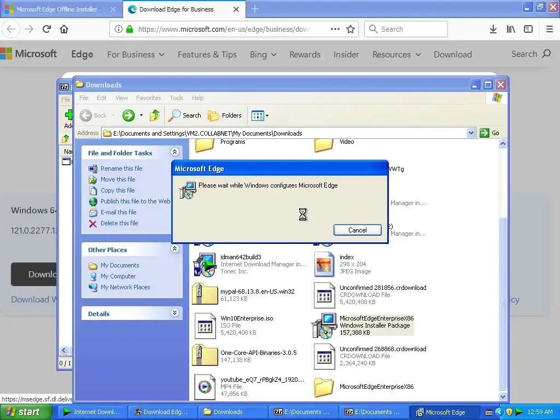Viewport: 560px width, 420px height.
Task: Open the Help menu in Downloads window
Action: point(197,98)
